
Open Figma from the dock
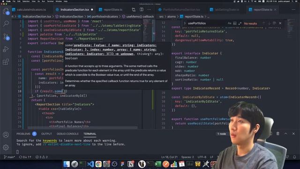122,164
